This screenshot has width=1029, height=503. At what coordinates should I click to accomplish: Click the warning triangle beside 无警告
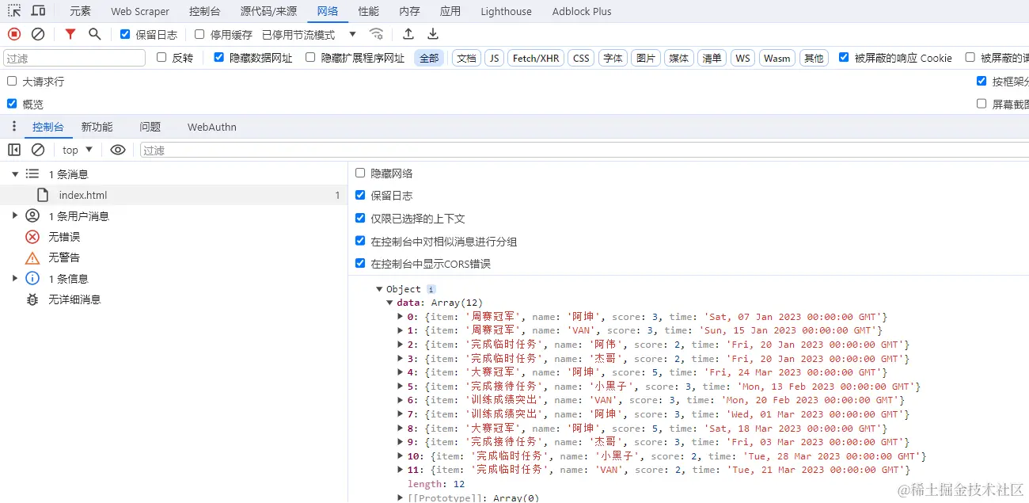[x=32, y=257]
